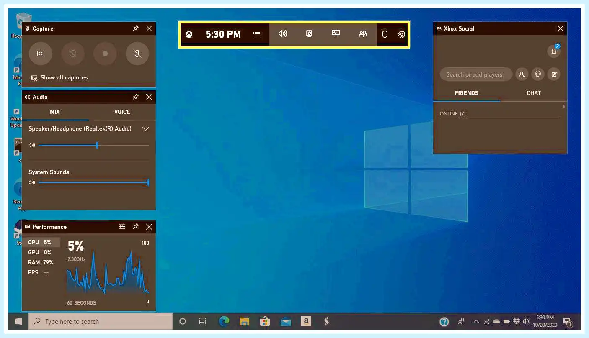Viewport: 589px width, 338px height.
Task: Mute the System Sounds volume icon
Action: [32, 182]
